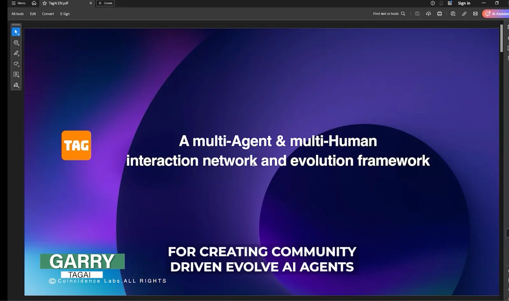
Task: Close the TagAI EN.pdf tab
Action: (x=91, y=3)
